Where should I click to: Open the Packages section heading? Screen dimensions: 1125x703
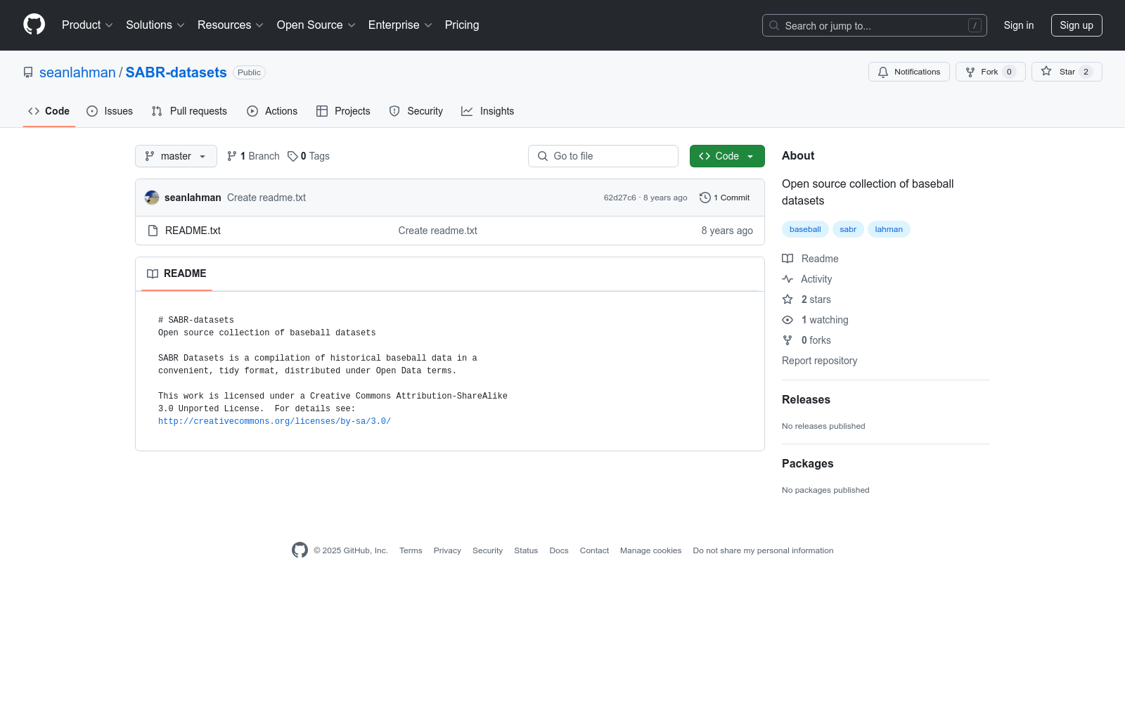(807, 463)
